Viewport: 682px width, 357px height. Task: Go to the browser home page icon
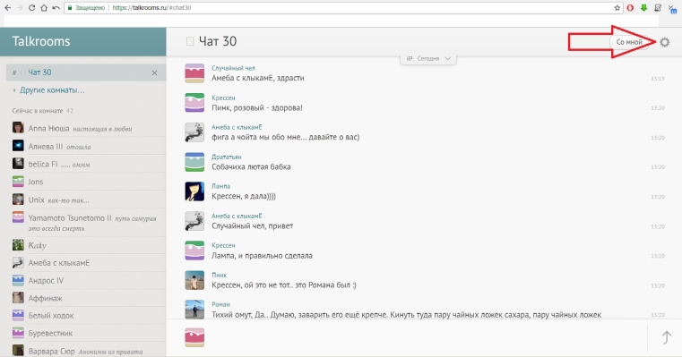pyautogui.click(x=44, y=7)
